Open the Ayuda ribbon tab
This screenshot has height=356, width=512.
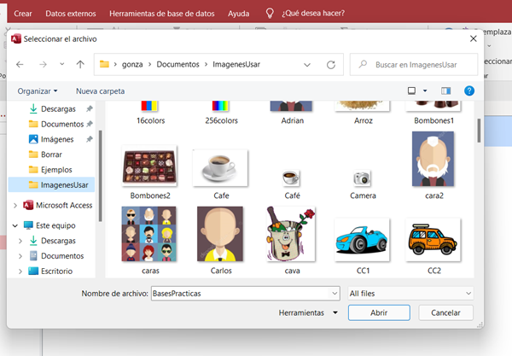pos(239,14)
